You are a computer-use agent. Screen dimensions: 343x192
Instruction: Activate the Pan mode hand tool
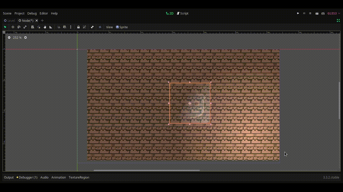(x=45, y=27)
